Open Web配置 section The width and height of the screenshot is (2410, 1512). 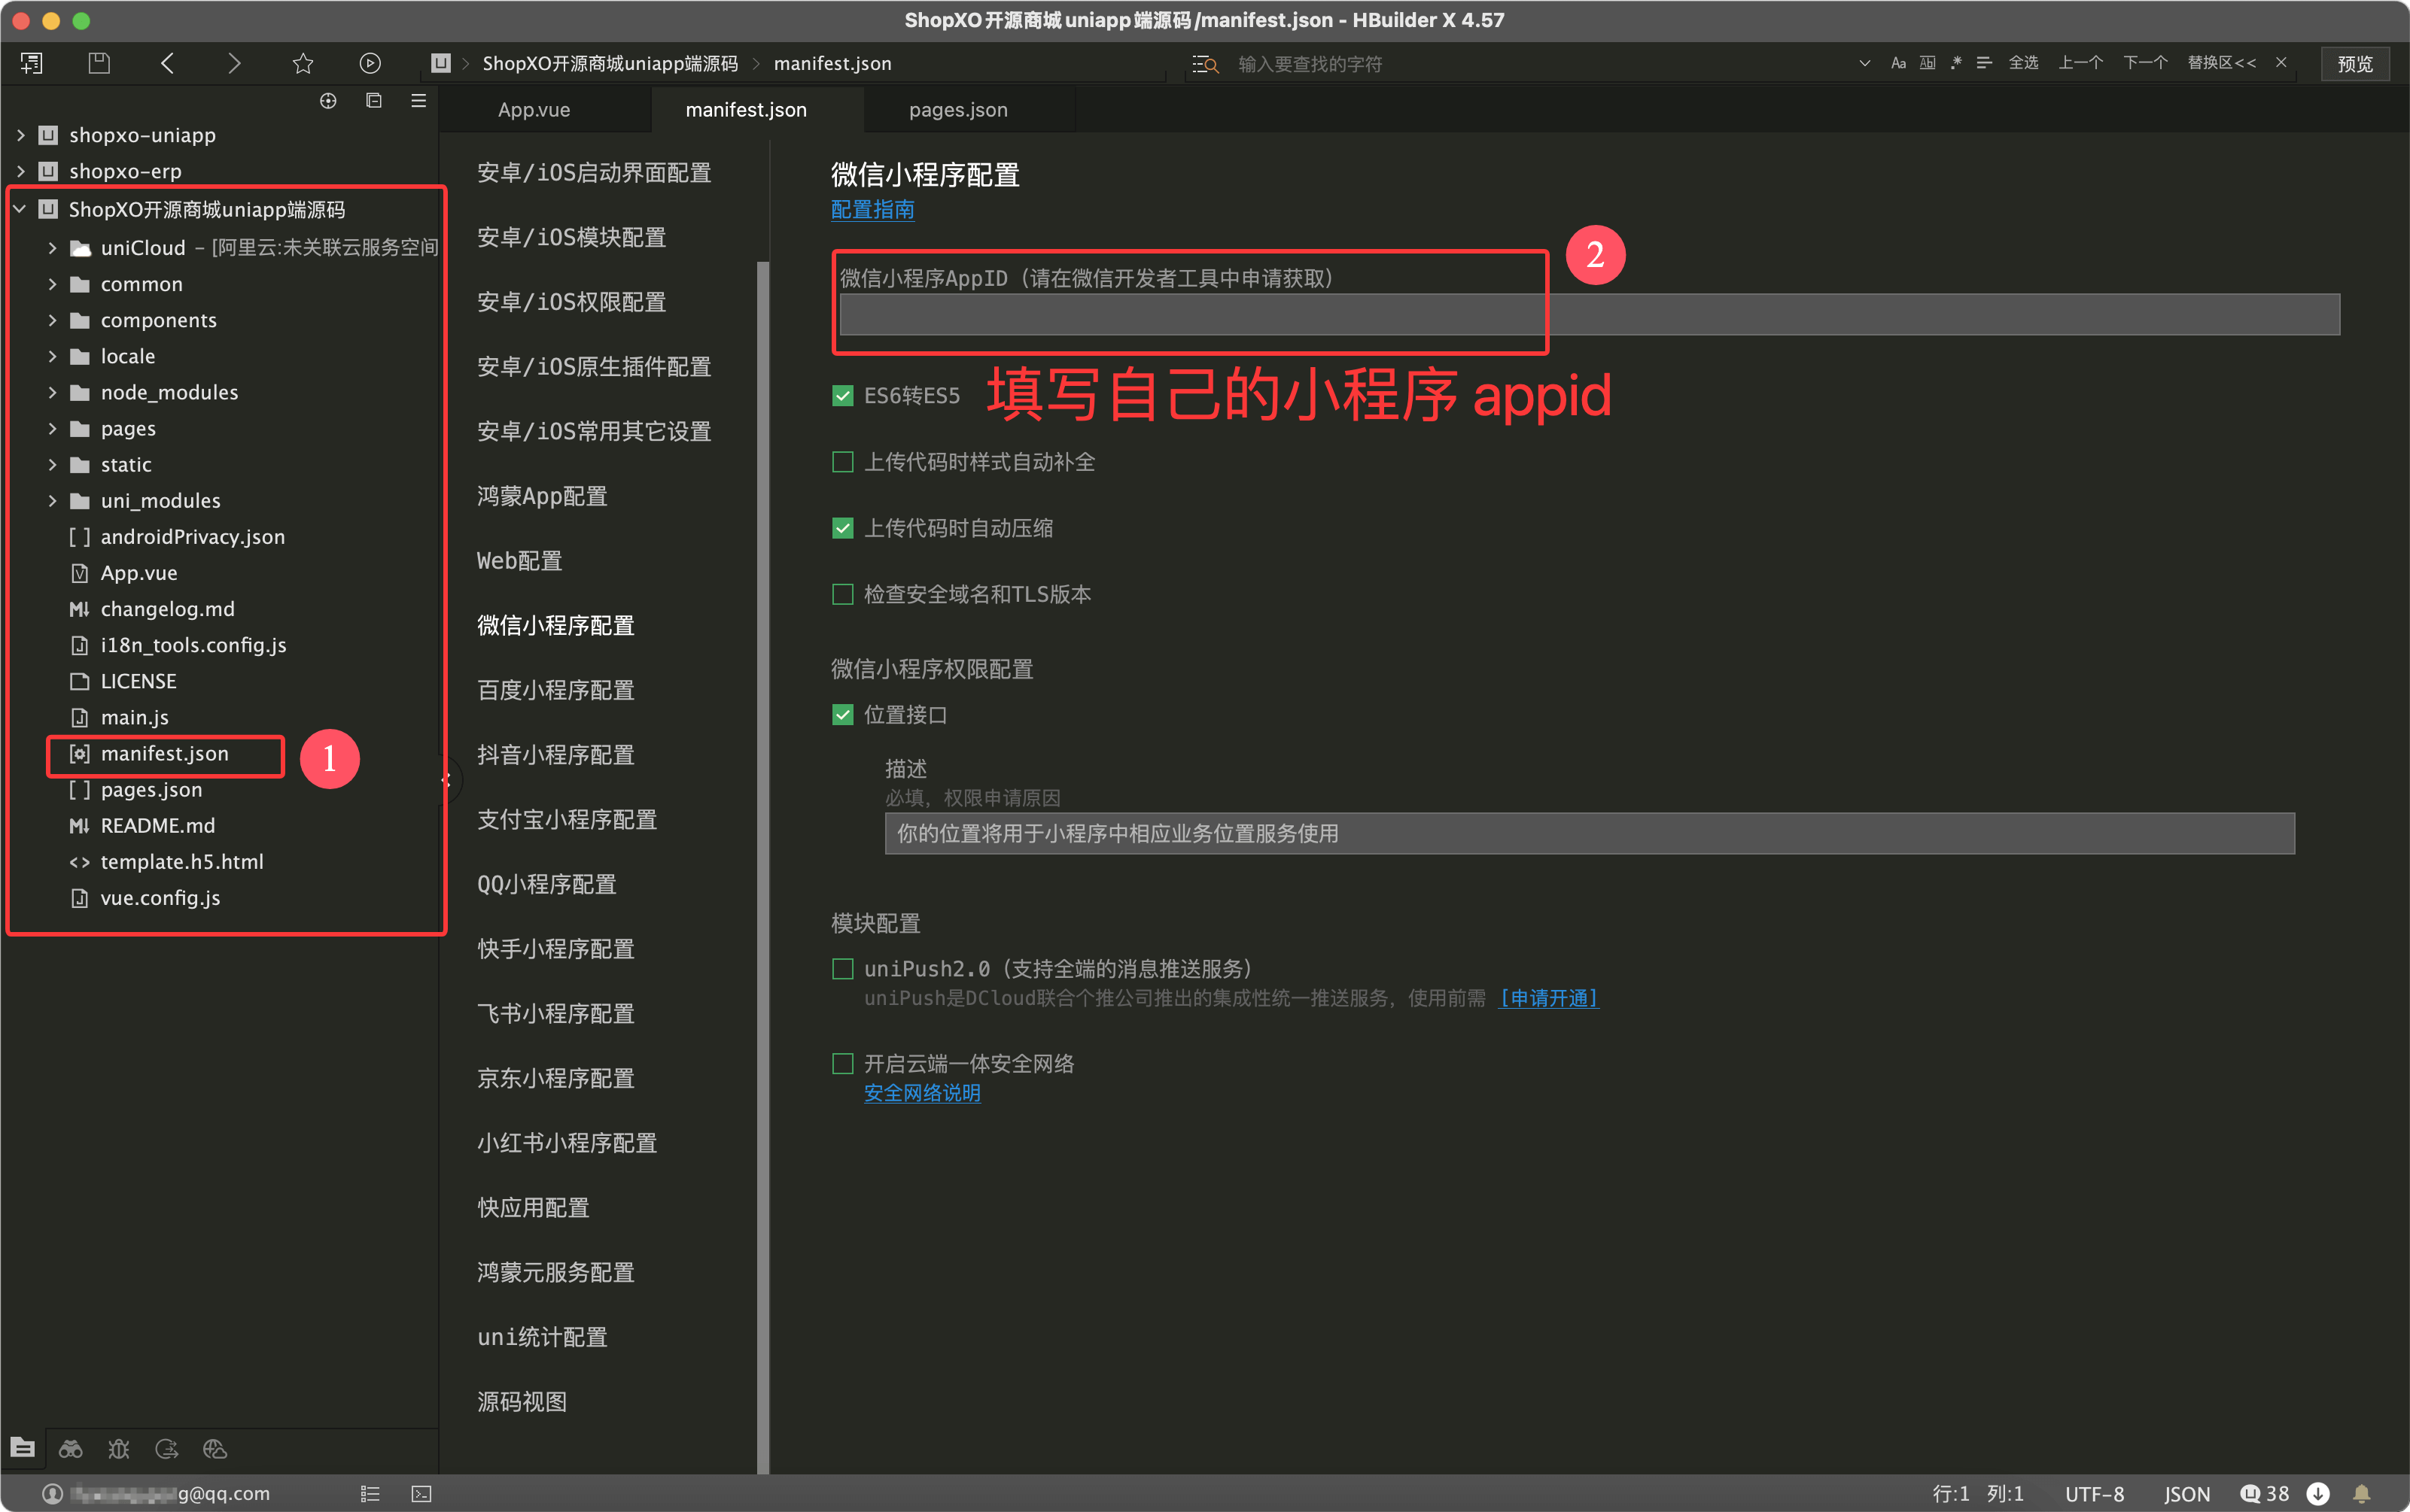point(519,561)
